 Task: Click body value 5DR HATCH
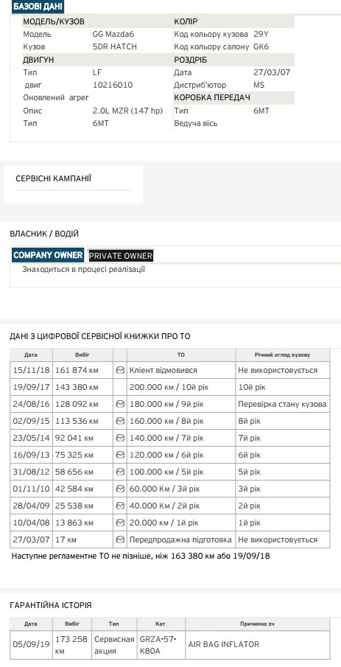(115, 46)
